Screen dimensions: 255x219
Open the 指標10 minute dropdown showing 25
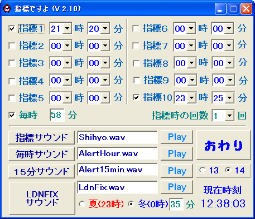point(230,98)
